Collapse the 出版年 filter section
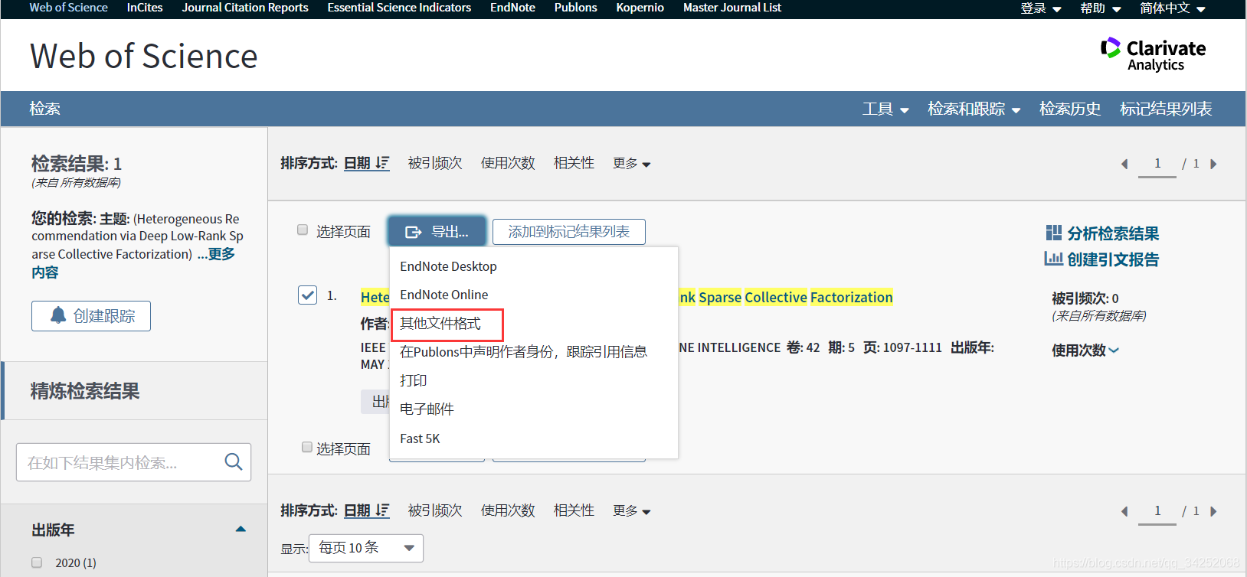This screenshot has width=1247, height=577. (241, 529)
